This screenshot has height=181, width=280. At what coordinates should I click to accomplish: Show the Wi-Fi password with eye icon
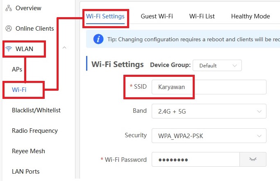click(253, 159)
